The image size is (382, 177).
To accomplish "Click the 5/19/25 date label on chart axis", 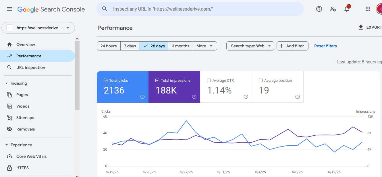I will [x=112, y=172].
